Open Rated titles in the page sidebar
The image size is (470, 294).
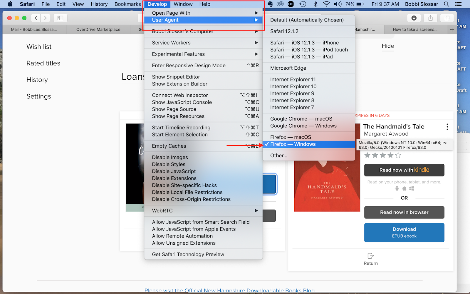[x=43, y=63]
